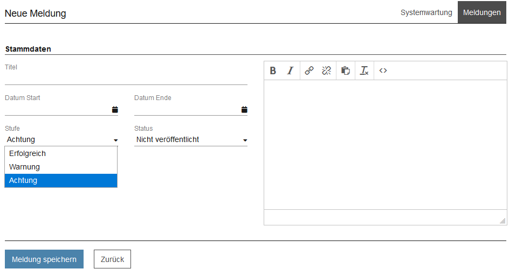Click the paste as text icon
Viewport: 516px width, 276px height.
pyautogui.click(x=346, y=70)
